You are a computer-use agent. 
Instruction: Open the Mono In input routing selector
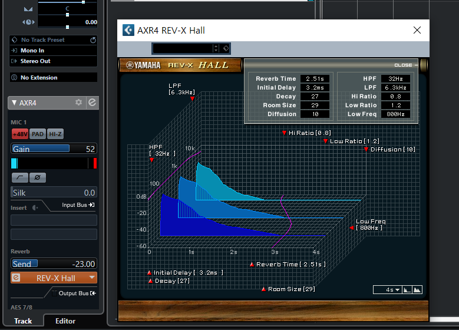pos(53,50)
